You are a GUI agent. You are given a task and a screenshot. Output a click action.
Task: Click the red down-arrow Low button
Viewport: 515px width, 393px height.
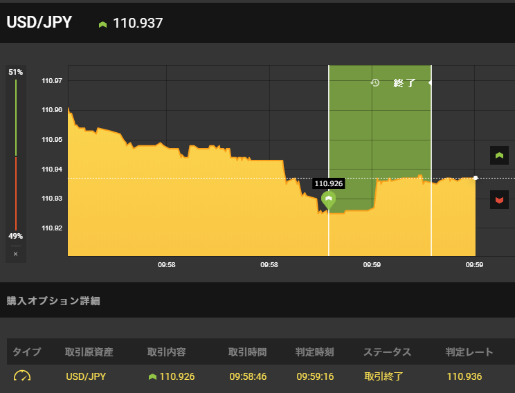pyautogui.click(x=499, y=200)
